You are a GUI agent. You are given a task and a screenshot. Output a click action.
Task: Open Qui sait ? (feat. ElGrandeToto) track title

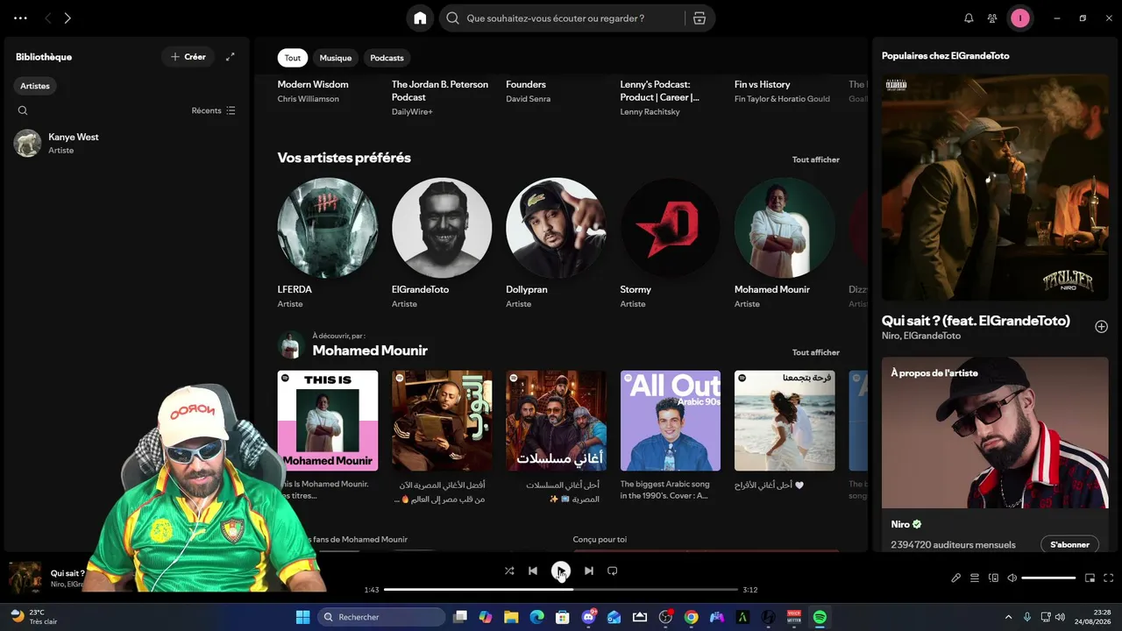[976, 321]
